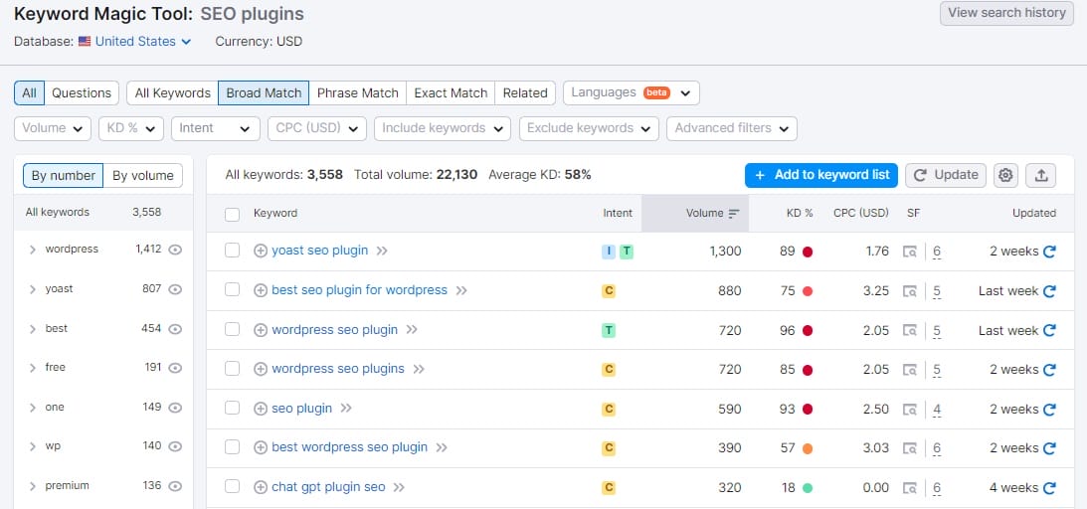The width and height of the screenshot is (1087, 509).
Task: Select the Phrase Match tab
Action: coord(358,92)
